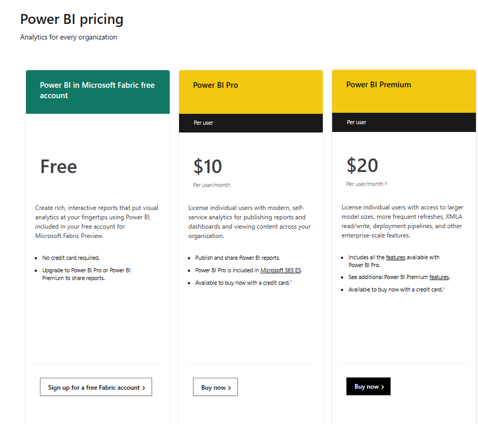The image size is (478, 424).
Task: Click the $10 price amount
Action: [208, 167]
